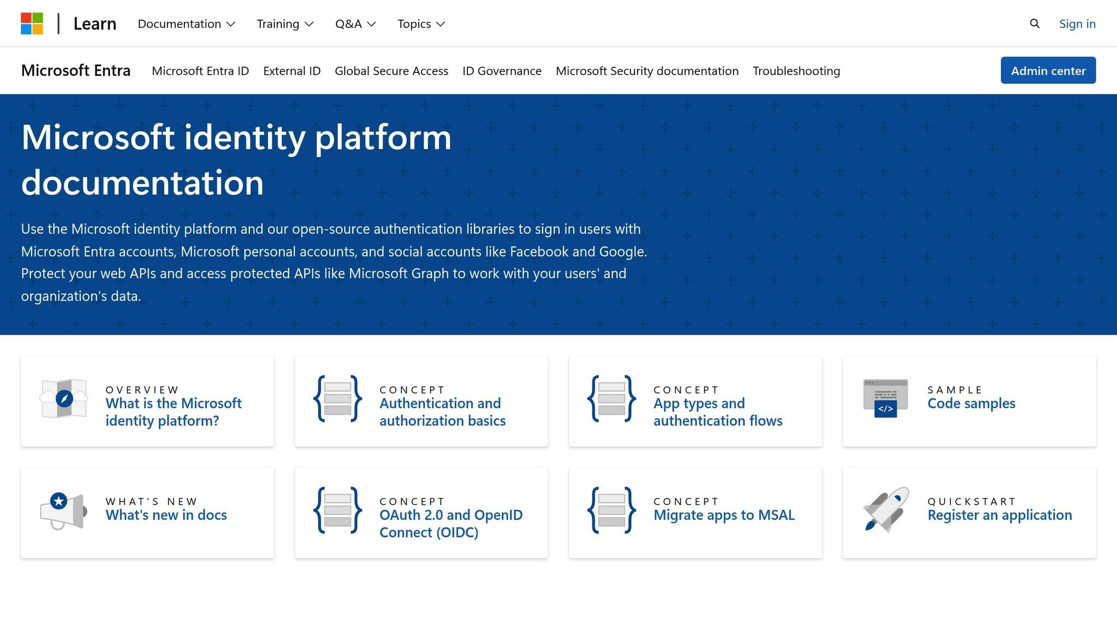This screenshot has height=628, width=1117.
Task: Click the map icon on the Overview card
Action: pos(64,400)
